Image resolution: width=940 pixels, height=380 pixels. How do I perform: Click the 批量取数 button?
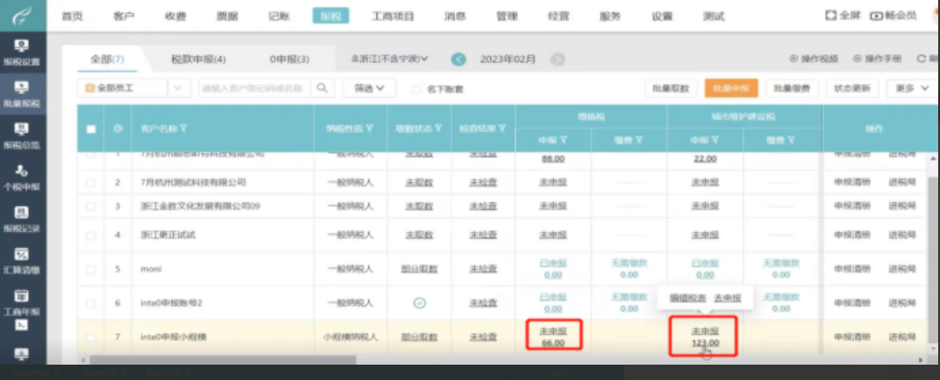coord(671,88)
